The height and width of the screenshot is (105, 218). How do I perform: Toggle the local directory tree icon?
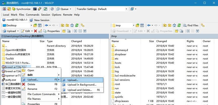tap(83, 25)
